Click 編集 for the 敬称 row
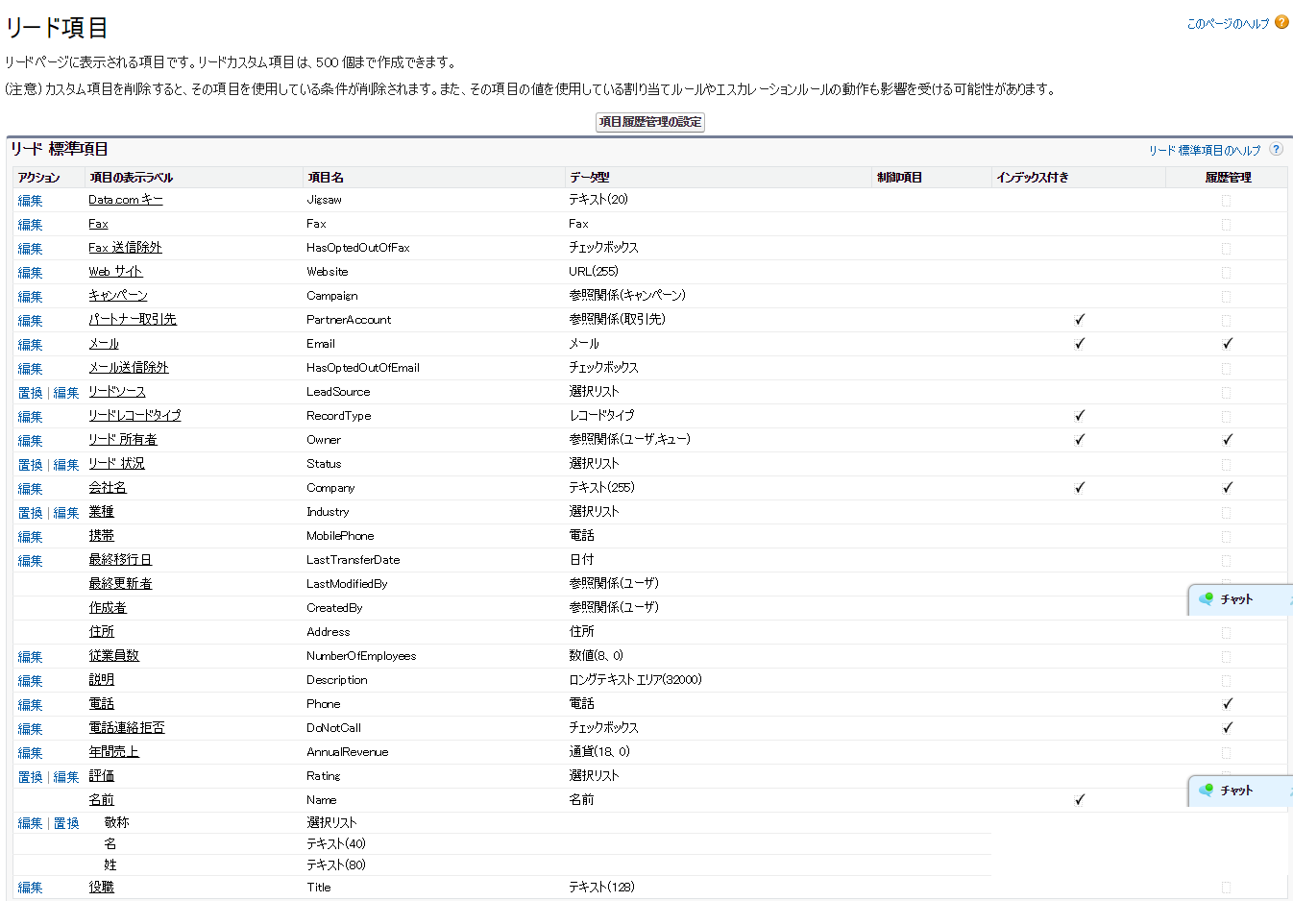Viewport: 1293px width, 901px height. point(31,823)
